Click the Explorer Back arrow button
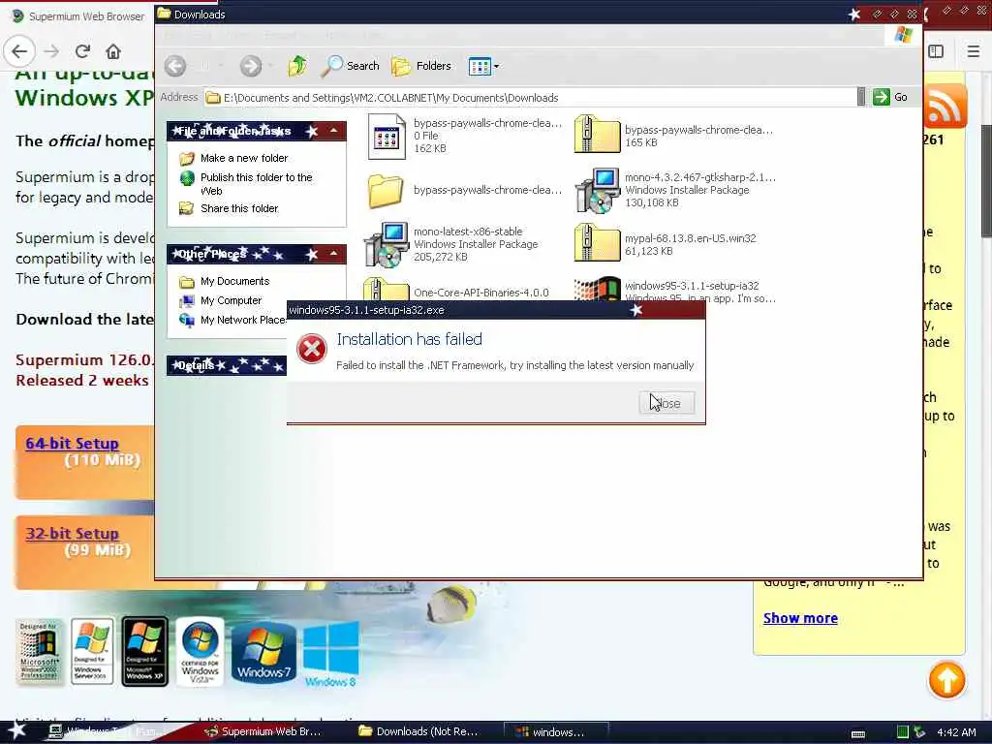The width and height of the screenshot is (992, 744). (175, 66)
